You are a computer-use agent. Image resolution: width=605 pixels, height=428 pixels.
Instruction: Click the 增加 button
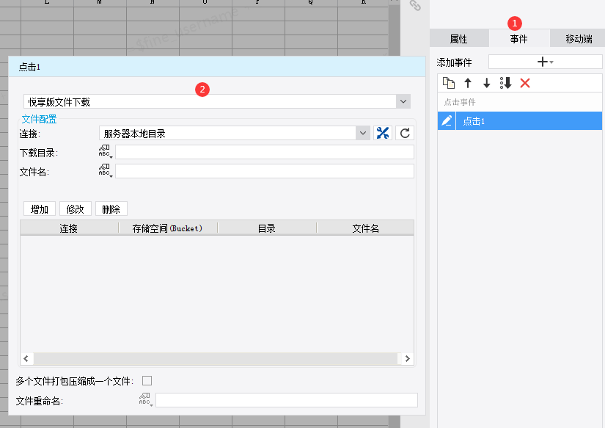(40, 209)
